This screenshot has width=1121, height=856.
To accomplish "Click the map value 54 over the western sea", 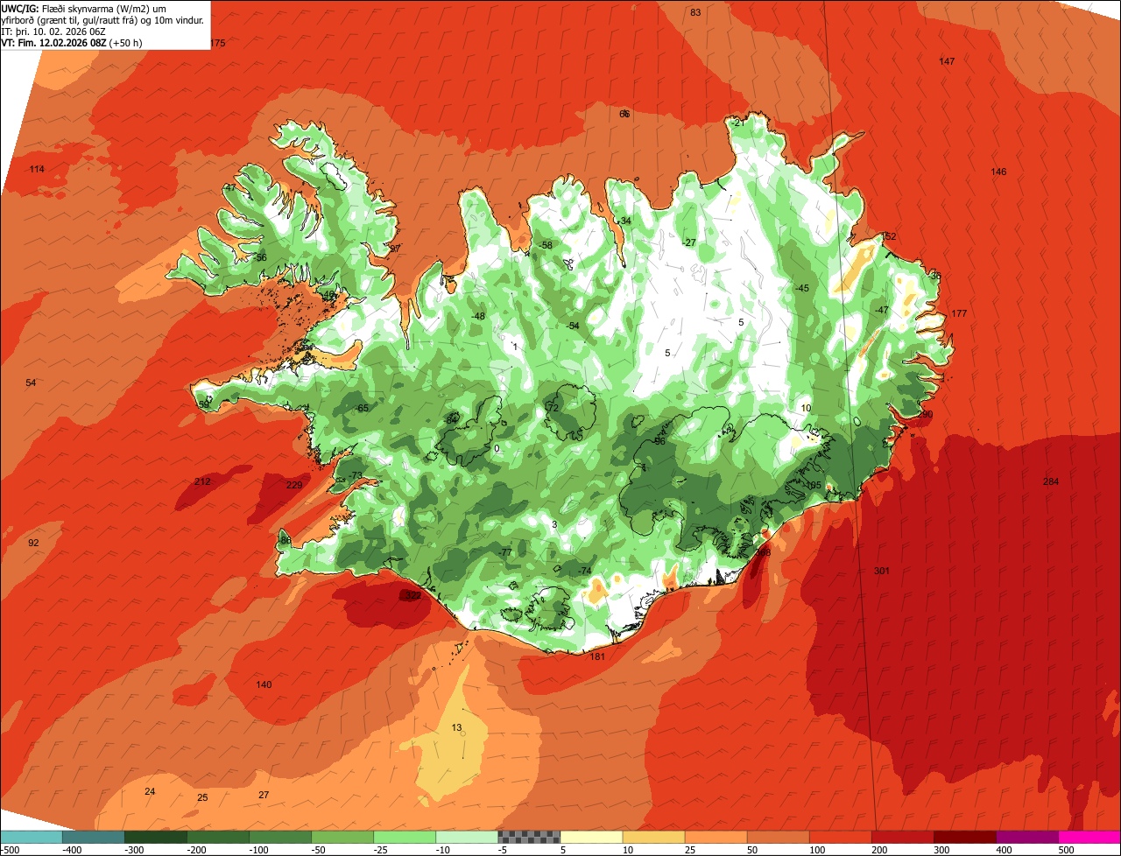I will [x=31, y=382].
